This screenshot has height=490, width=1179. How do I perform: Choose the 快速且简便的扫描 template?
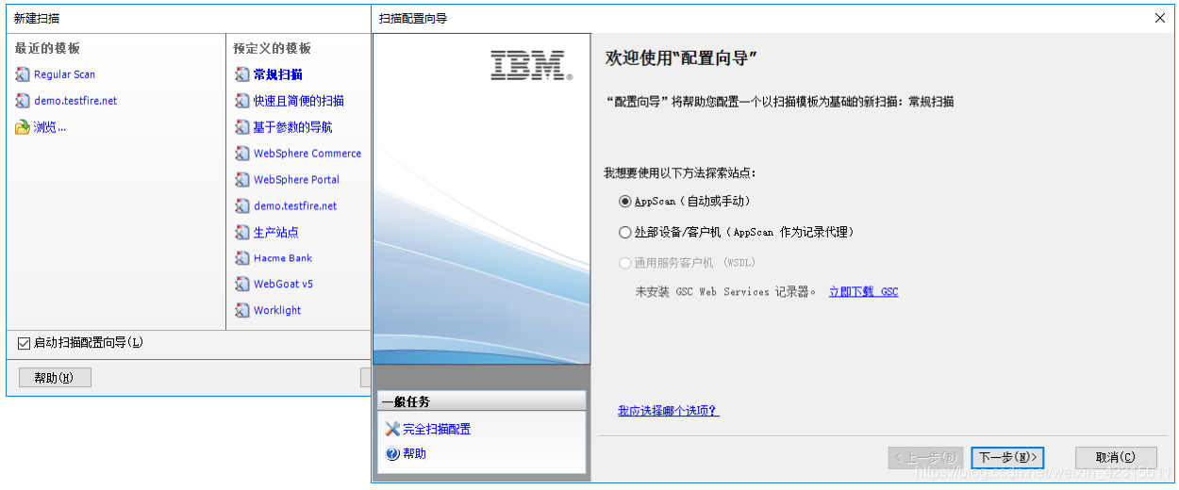[x=298, y=101]
